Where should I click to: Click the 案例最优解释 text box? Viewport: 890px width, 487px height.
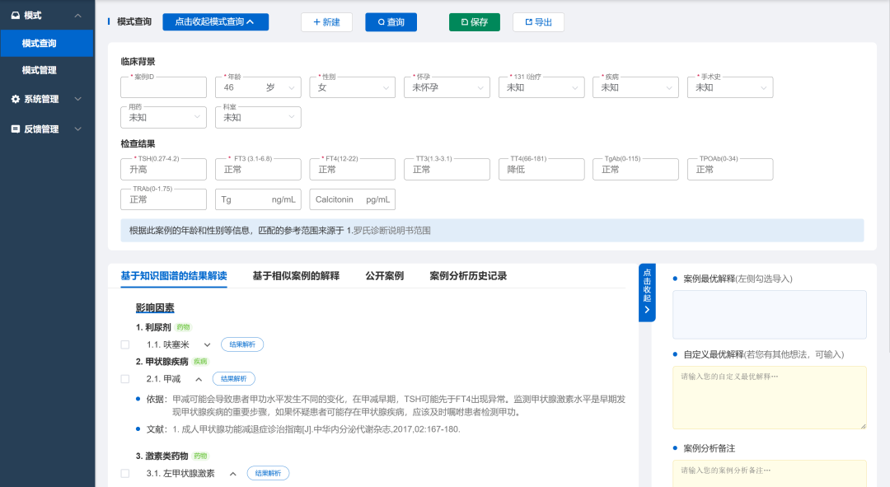769,315
